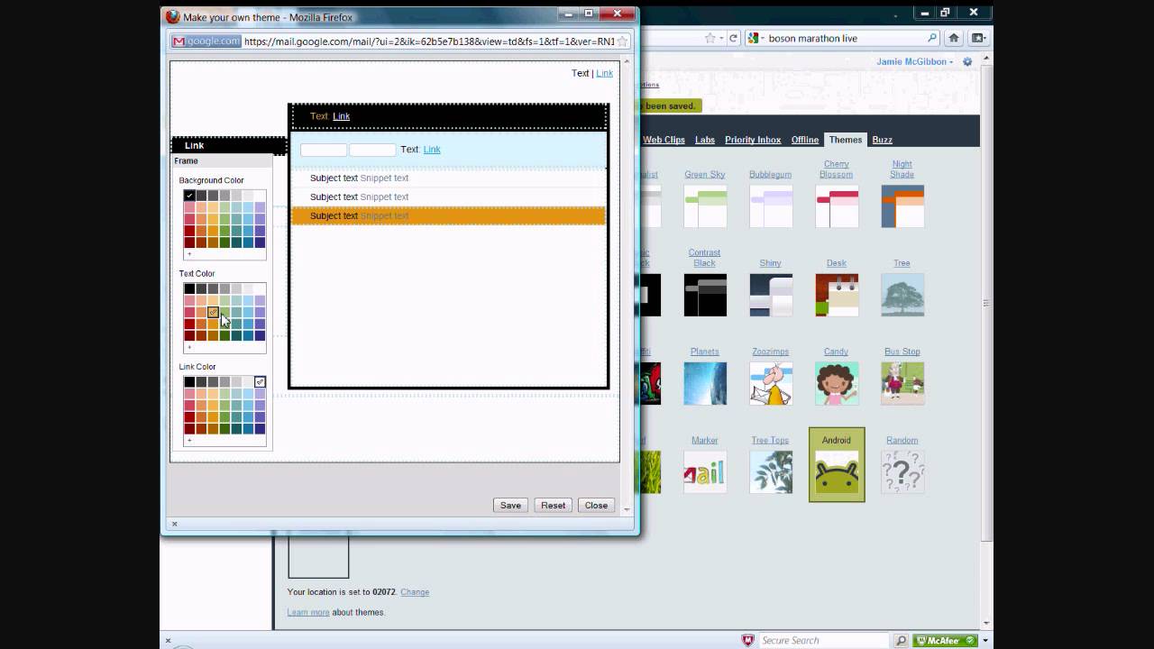Open Learn more about themes link

[308, 612]
